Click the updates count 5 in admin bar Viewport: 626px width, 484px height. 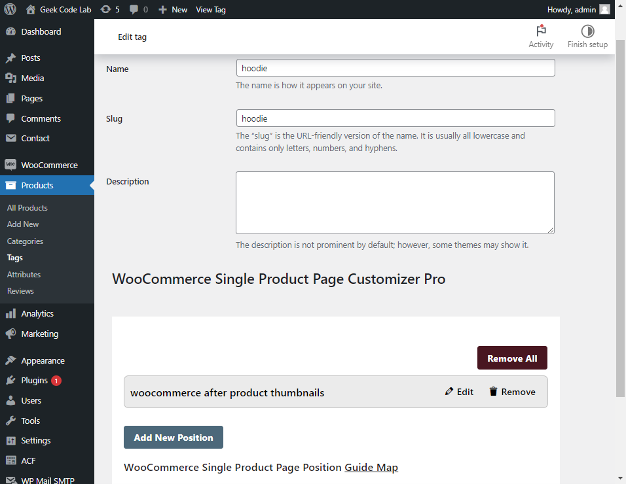point(117,10)
